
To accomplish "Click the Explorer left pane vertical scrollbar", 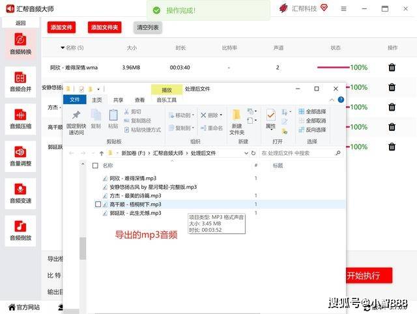I will (83, 248).
